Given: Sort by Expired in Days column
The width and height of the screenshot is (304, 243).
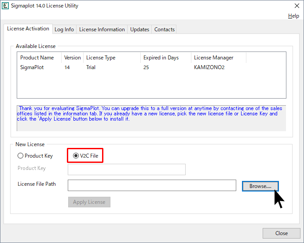Looking at the screenshot, I should 160,58.
